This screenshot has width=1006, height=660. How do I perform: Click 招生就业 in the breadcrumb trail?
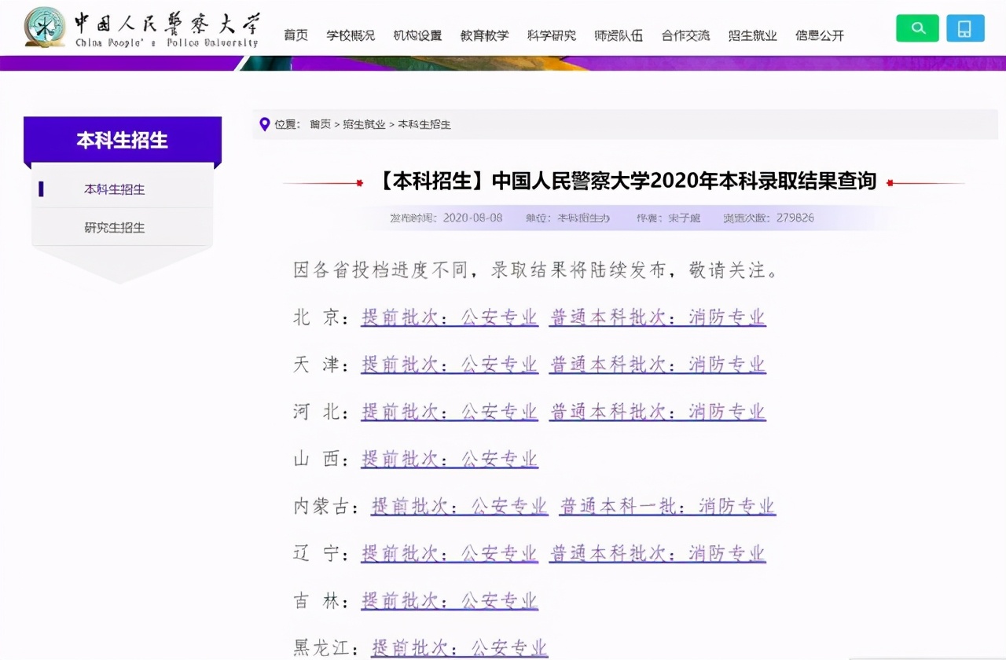pos(363,124)
